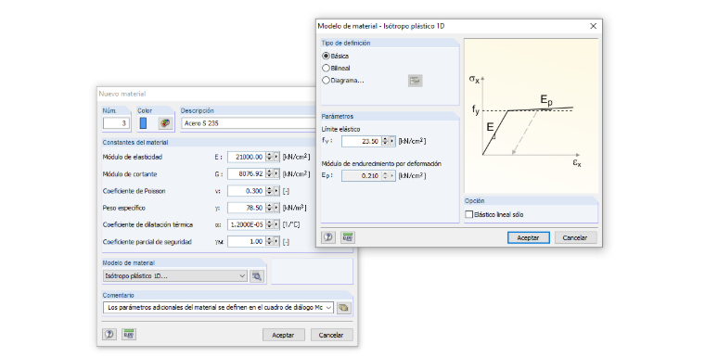The width and height of the screenshot is (705, 357).
Task: Open comment library icon beside Comentario
Action: [343, 308]
